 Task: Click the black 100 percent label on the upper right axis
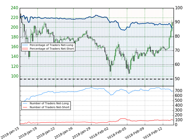coord(179,8)
